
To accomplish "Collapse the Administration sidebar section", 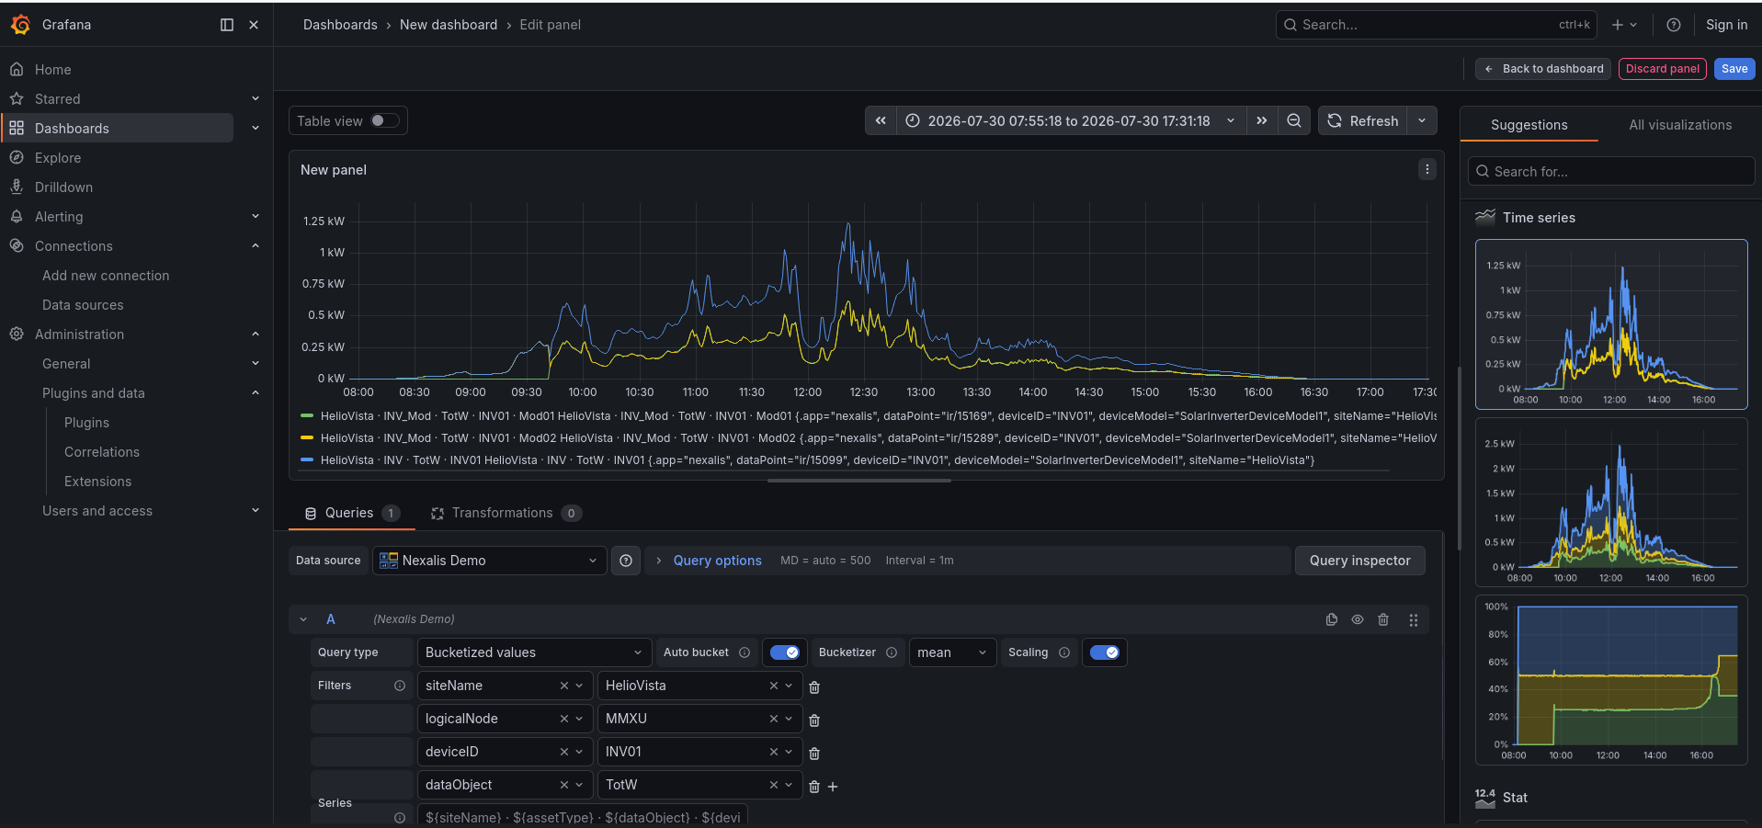I will [x=256, y=334].
